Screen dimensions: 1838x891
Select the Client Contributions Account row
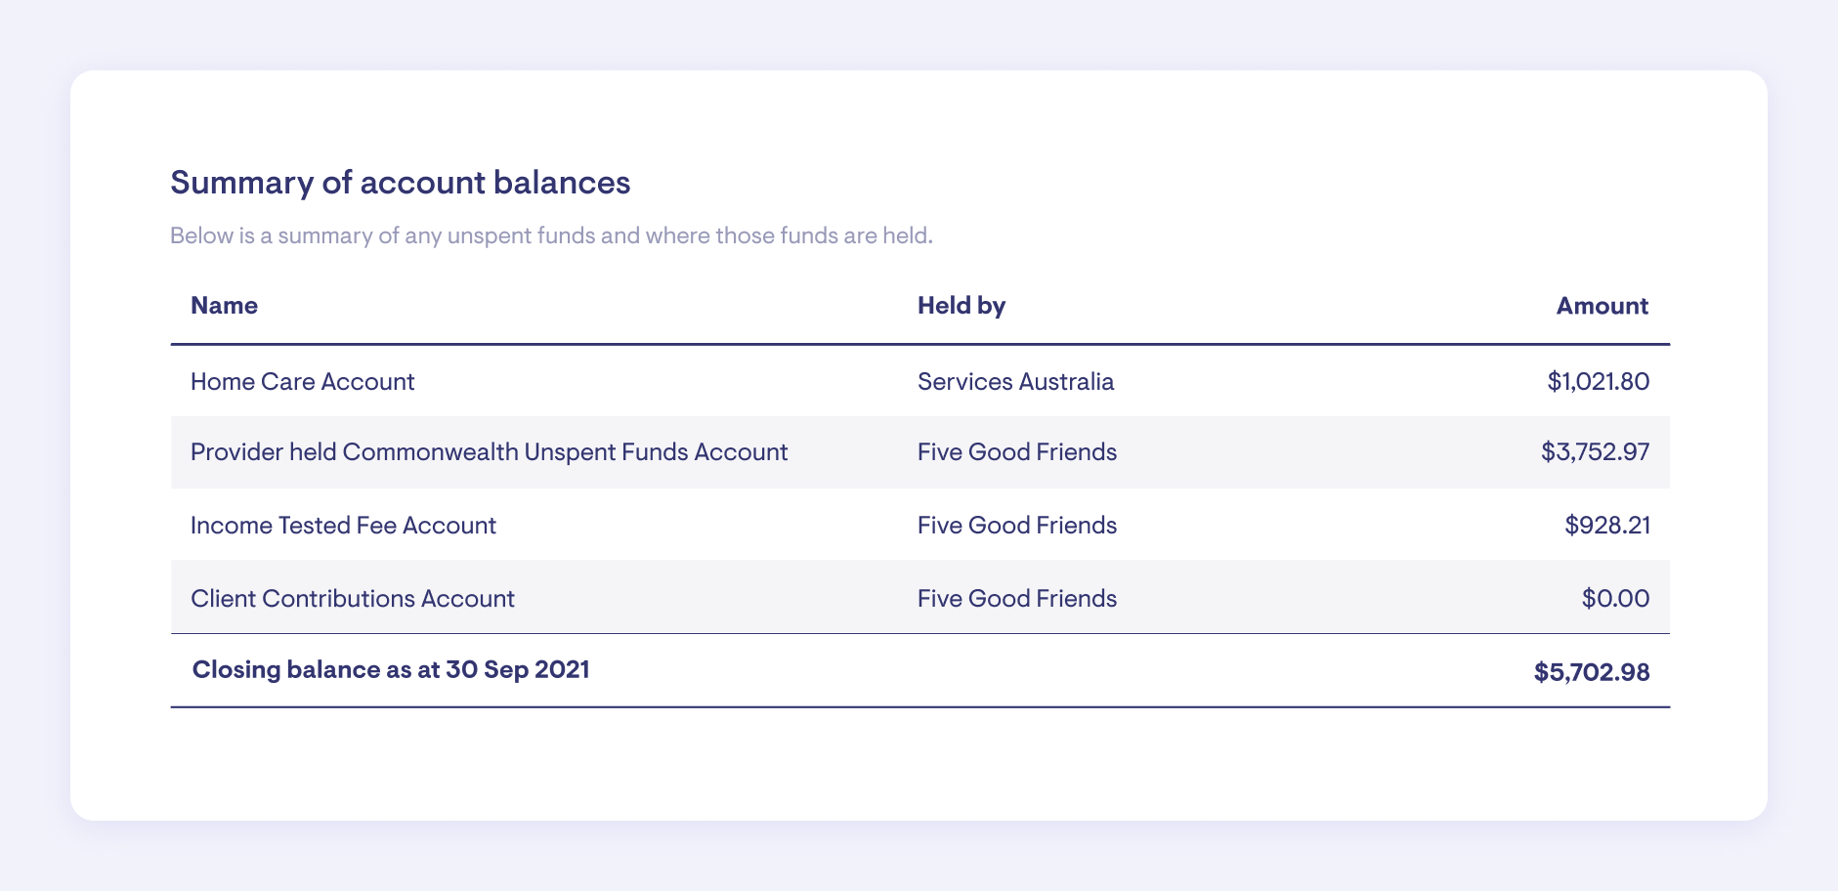pos(352,599)
